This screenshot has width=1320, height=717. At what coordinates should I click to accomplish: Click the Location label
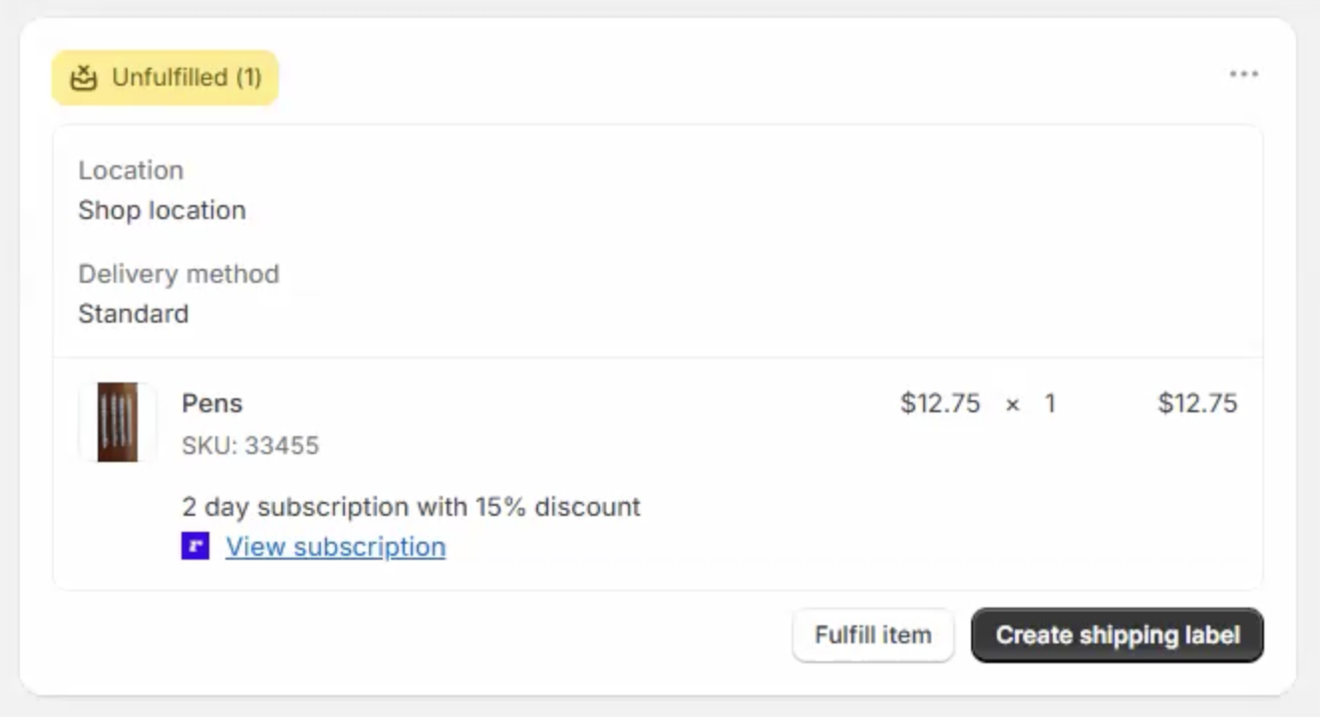click(131, 170)
